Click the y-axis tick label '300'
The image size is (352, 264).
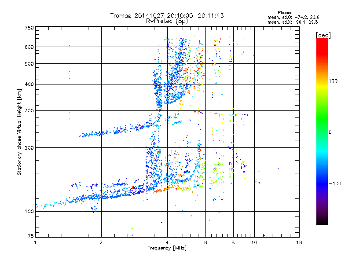click(29, 110)
